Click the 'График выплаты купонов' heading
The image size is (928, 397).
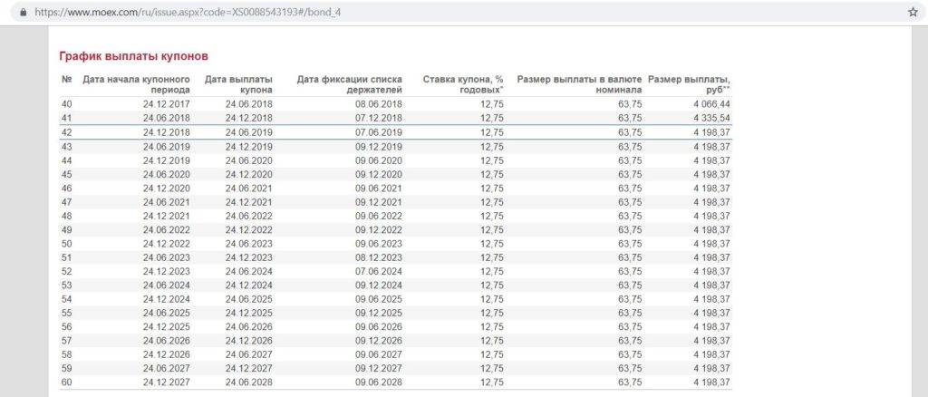(133, 56)
